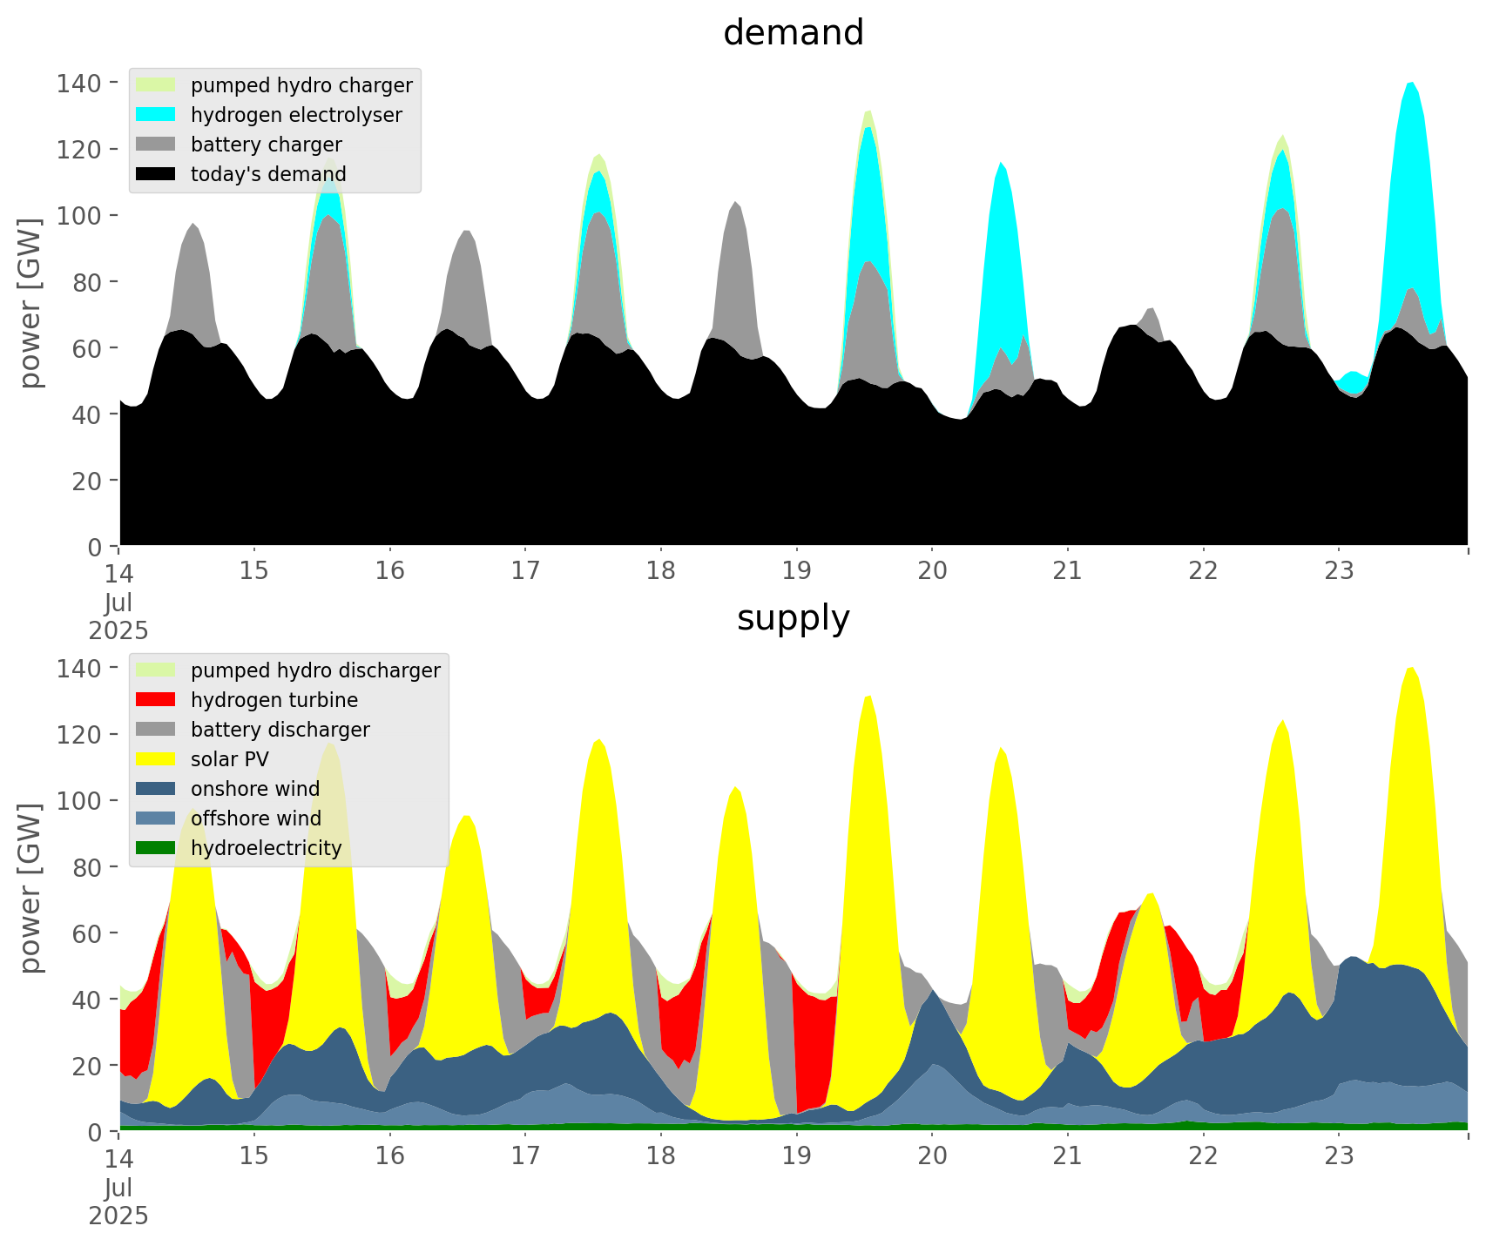Select date tick 23 on demand chart axis

(x=1339, y=570)
